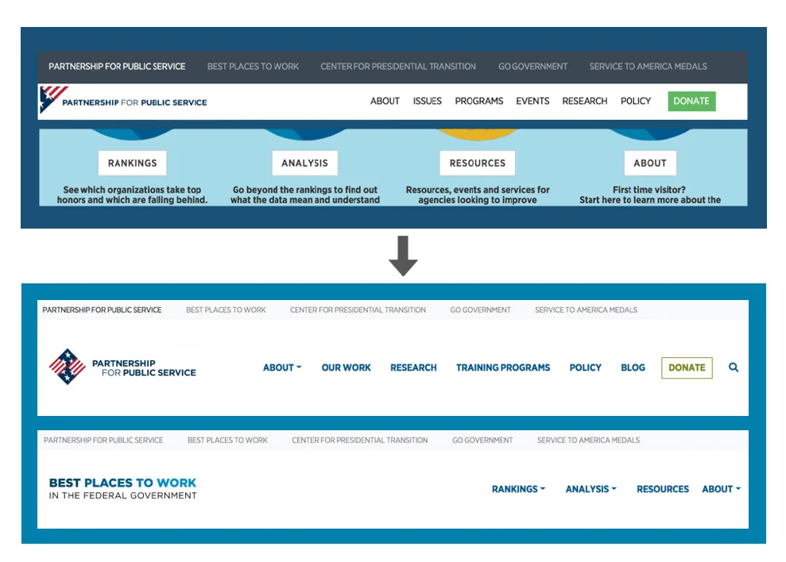Click 'IN THE FEDERAL GOVERNMENT' tagline text
The width and height of the screenshot is (786, 562).
[123, 495]
